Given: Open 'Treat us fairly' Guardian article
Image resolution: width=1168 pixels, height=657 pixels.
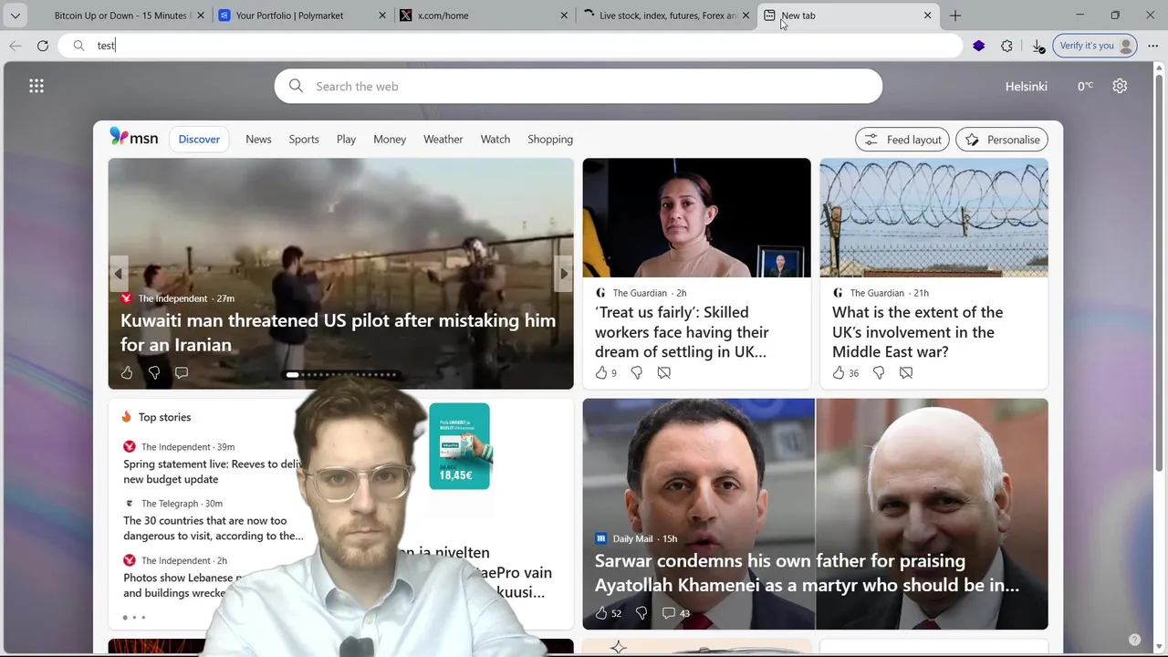Looking at the screenshot, I should click(x=682, y=332).
